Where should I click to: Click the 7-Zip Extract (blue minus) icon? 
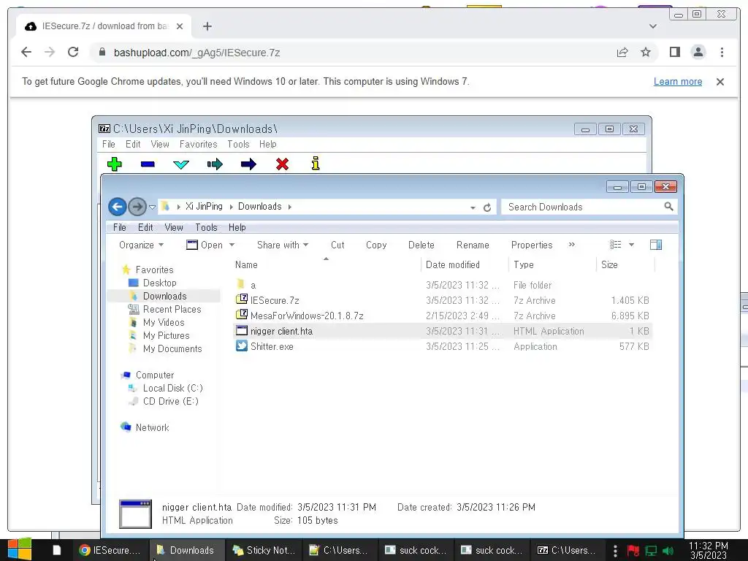click(x=148, y=164)
